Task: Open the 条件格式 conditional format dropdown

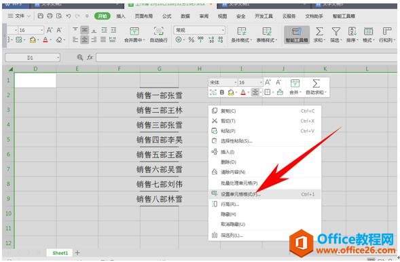Action: tap(241, 35)
